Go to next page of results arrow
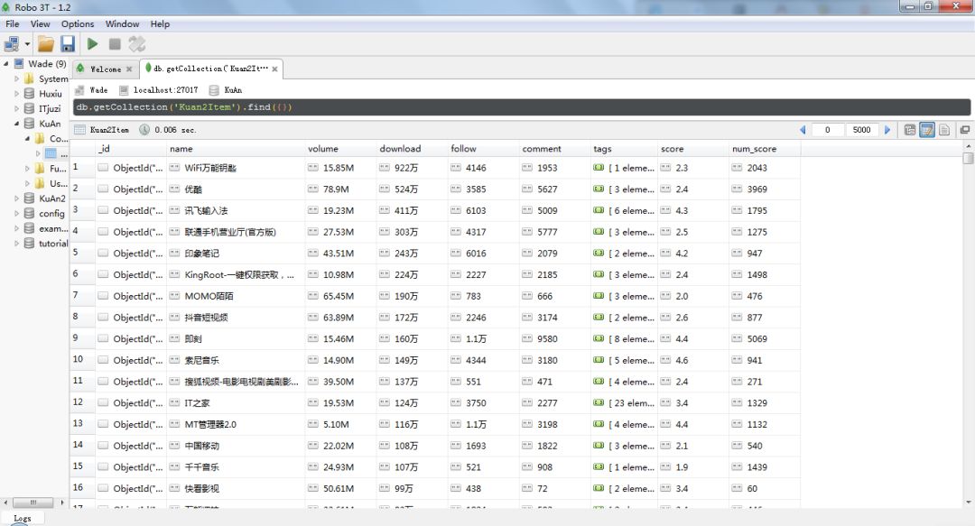 (887, 130)
